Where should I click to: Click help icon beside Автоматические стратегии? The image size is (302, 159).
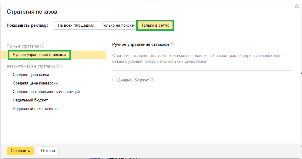[x=58, y=66]
